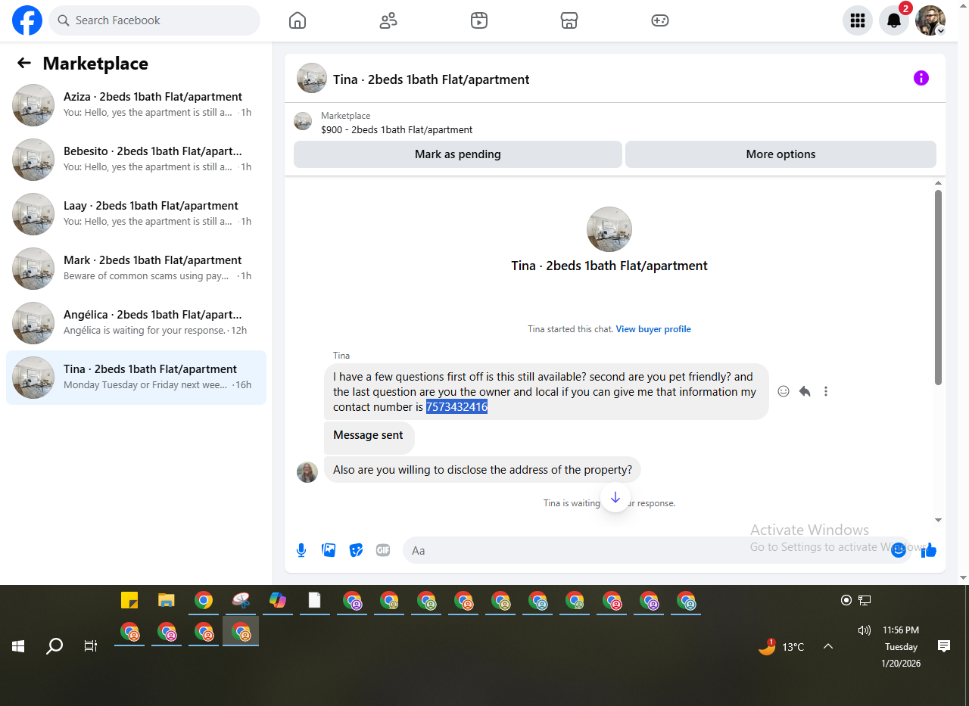Open the Marketplace storefront navigation icon
This screenshot has width=969, height=706.
(569, 20)
